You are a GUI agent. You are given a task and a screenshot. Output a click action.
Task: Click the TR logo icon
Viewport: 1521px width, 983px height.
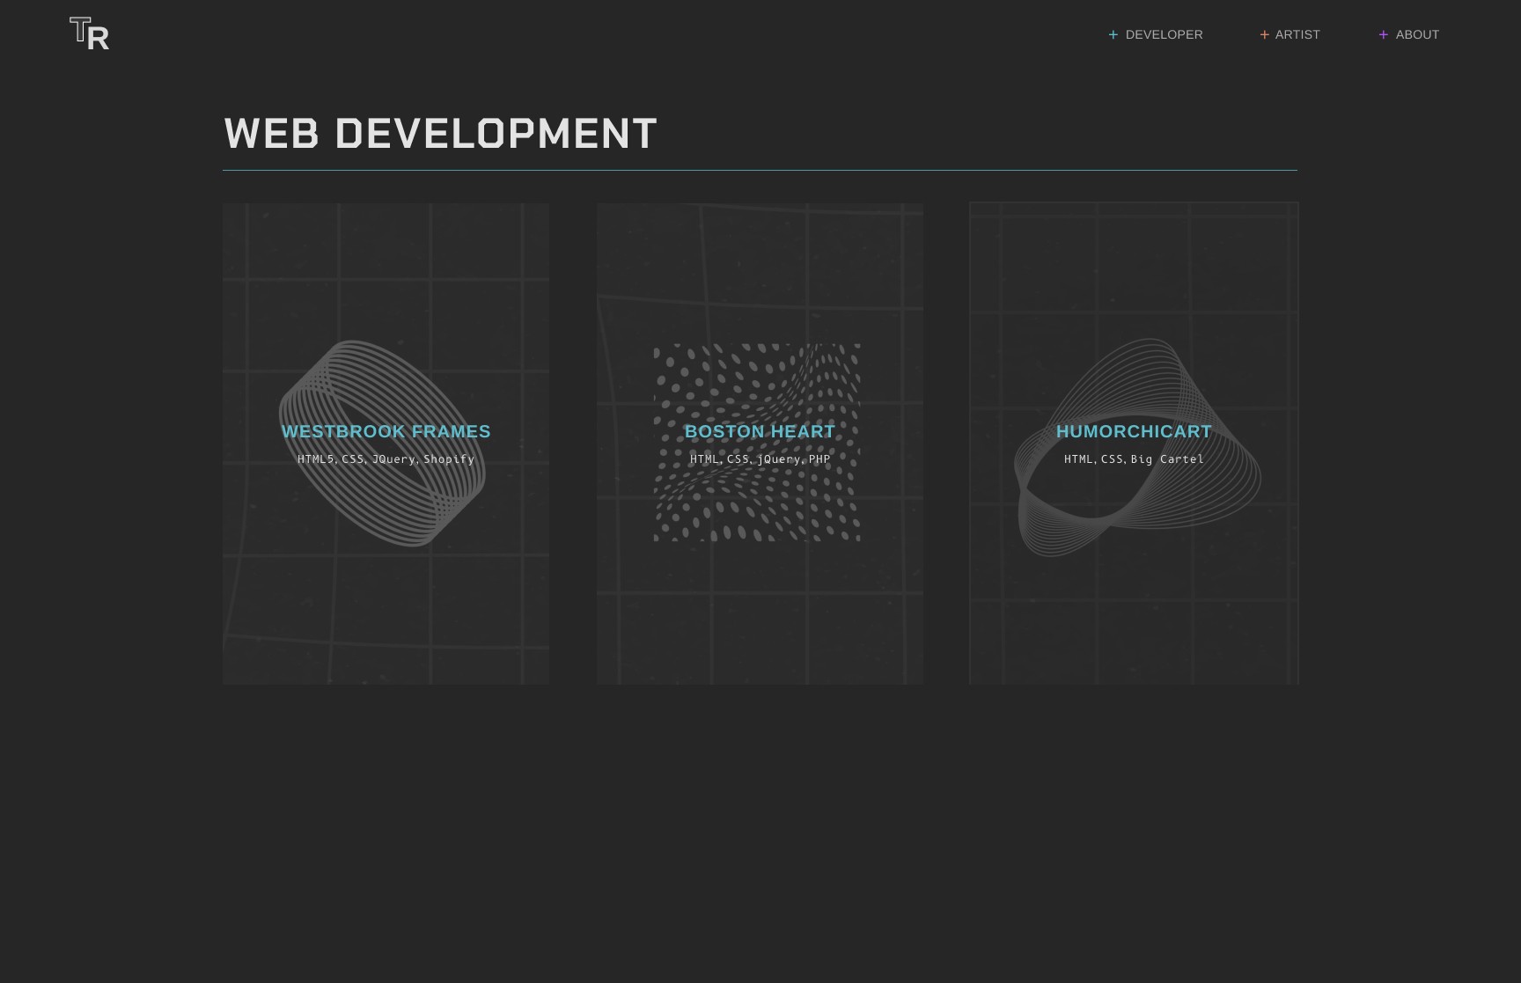(89, 33)
